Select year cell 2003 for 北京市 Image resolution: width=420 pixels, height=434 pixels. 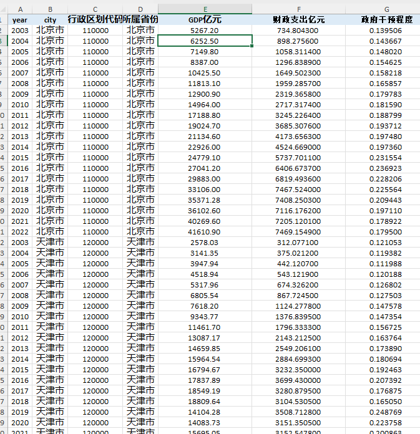[x=20, y=31]
